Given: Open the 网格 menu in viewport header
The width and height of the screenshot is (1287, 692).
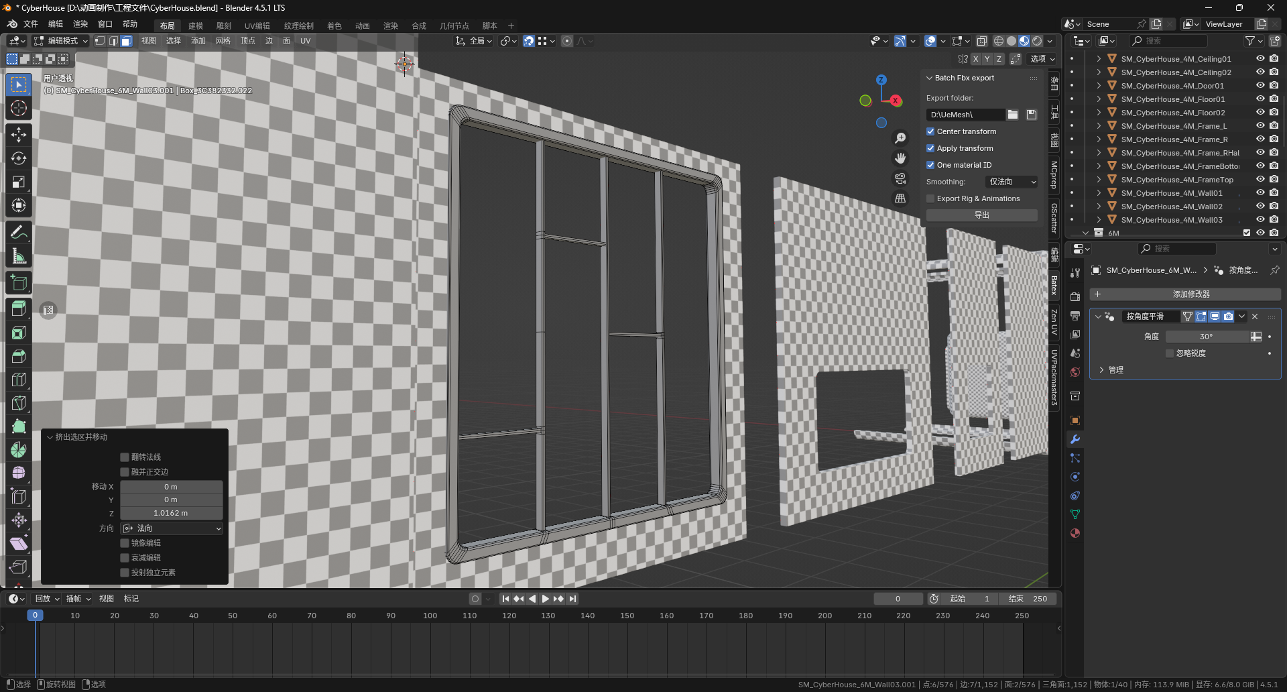Looking at the screenshot, I should [223, 41].
